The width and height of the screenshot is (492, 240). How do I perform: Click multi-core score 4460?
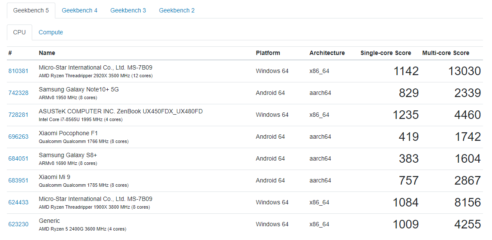click(x=468, y=115)
